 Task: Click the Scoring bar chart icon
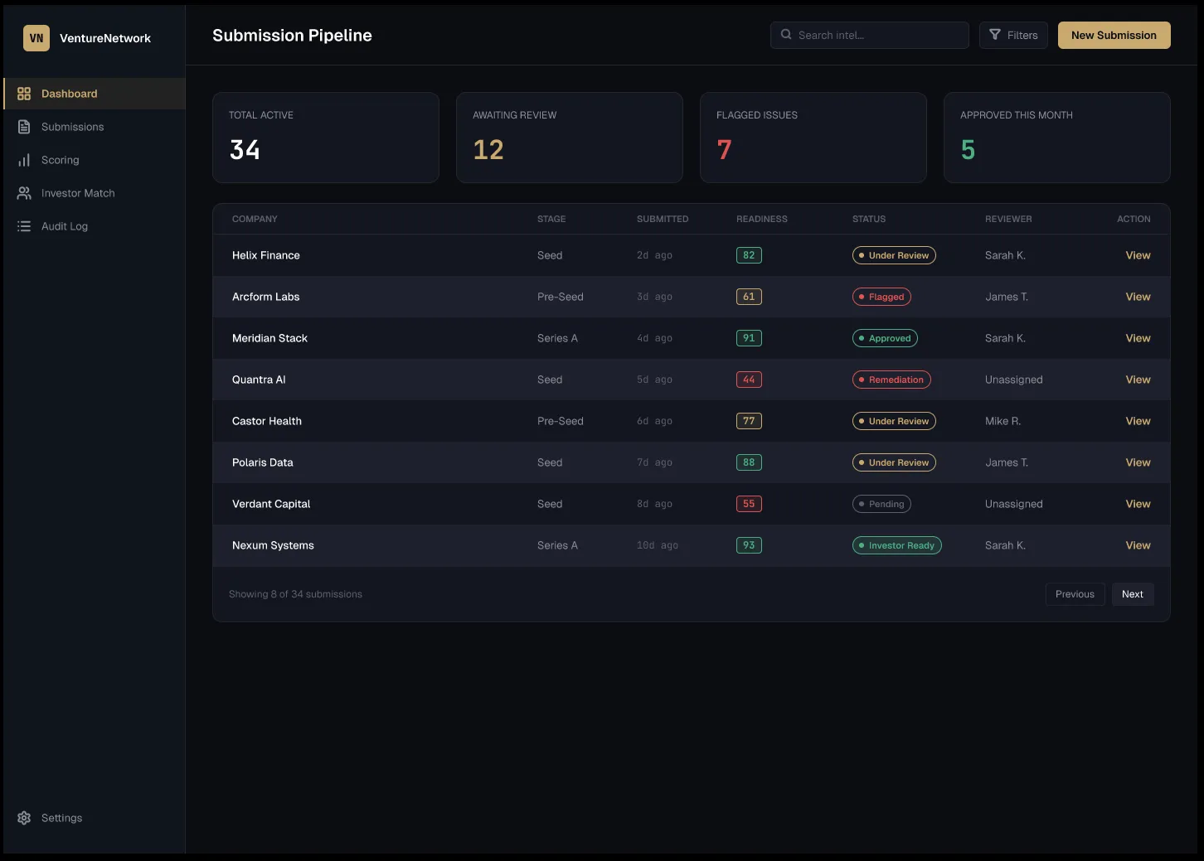pos(24,160)
